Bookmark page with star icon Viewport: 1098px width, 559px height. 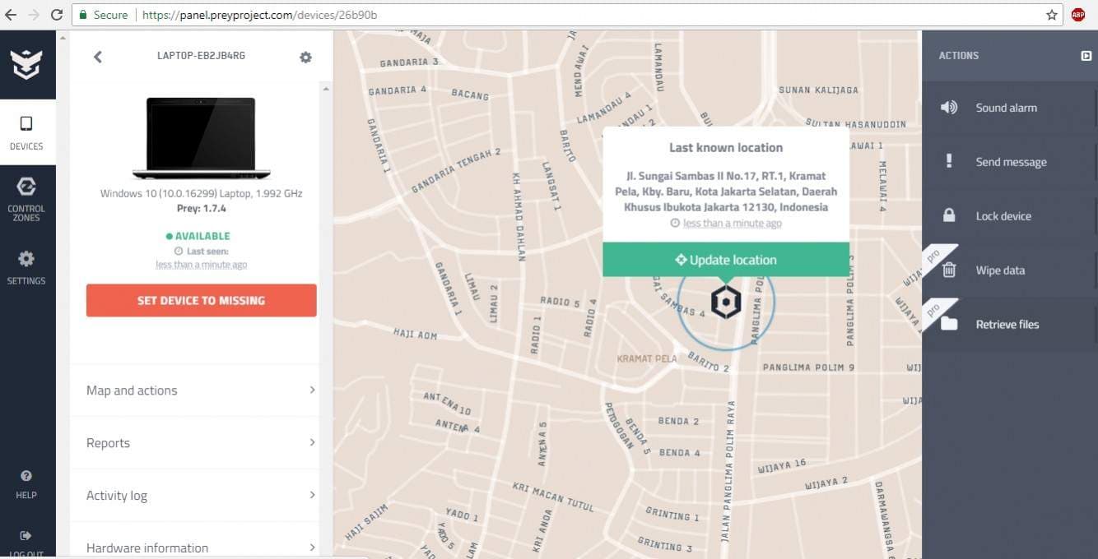pos(1052,15)
